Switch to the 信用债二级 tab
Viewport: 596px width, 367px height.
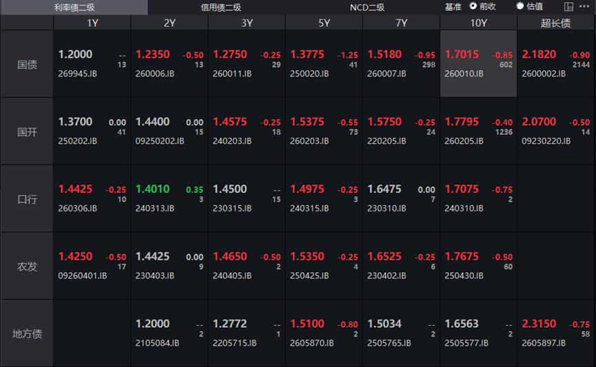coord(221,7)
